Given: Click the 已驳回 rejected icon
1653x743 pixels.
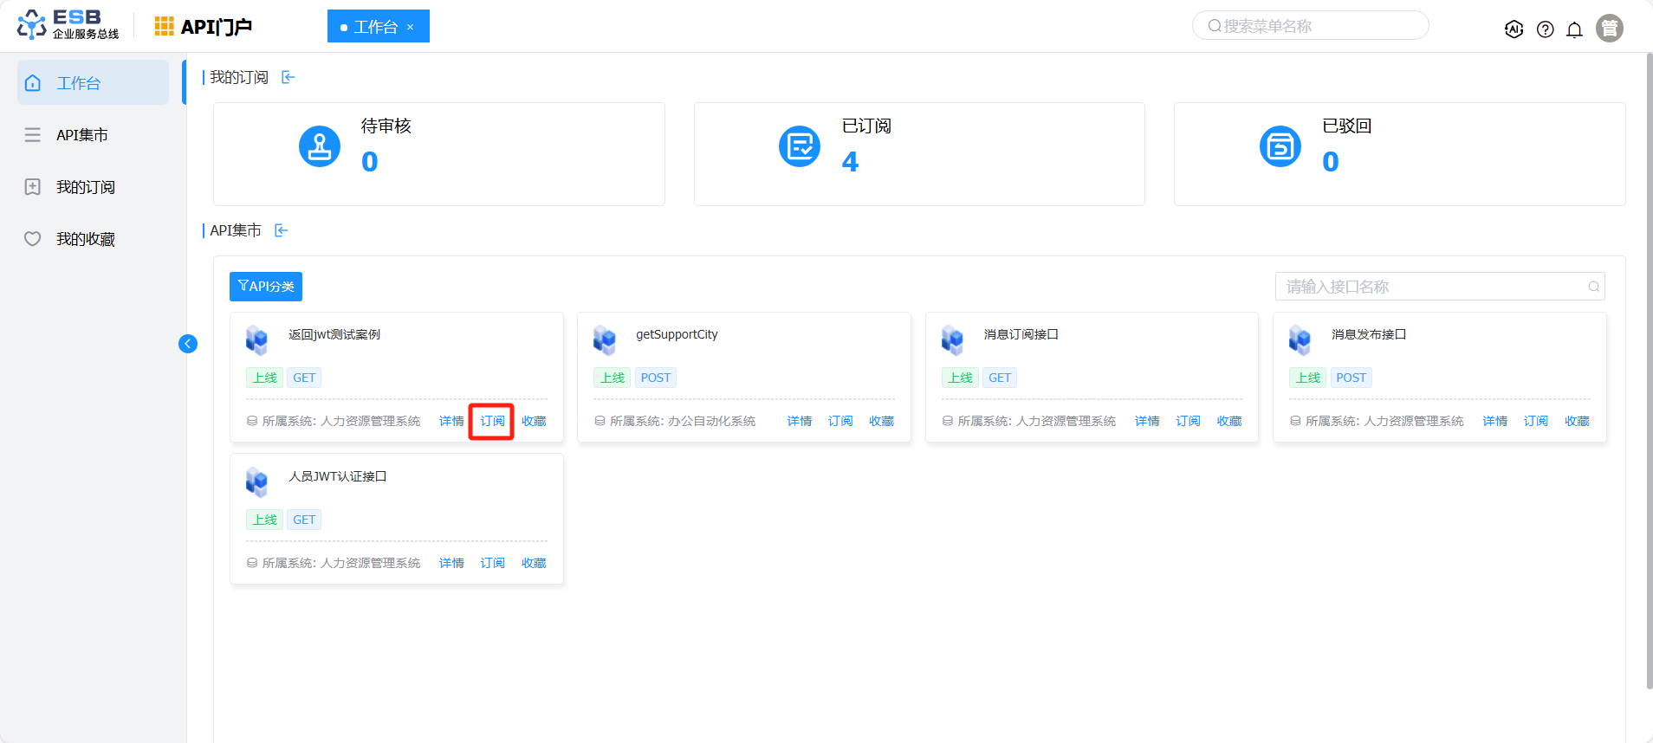Looking at the screenshot, I should [x=1280, y=146].
